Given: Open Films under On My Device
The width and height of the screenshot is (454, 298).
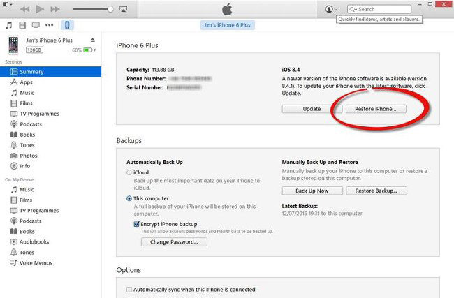Looking at the screenshot, I should click(51, 200).
